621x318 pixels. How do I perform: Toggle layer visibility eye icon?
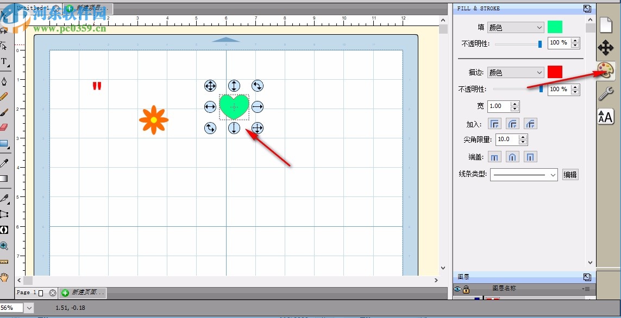pyautogui.click(x=457, y=289)
